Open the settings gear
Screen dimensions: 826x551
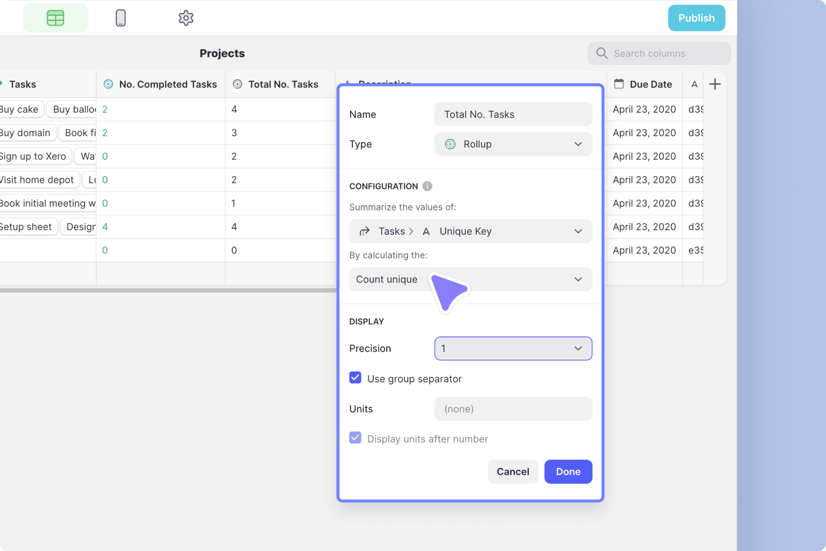(186, 18)
